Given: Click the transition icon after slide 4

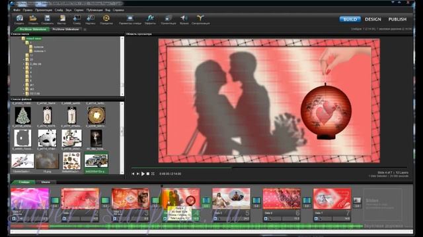Looking at the screenshot, I should (206, 201).
